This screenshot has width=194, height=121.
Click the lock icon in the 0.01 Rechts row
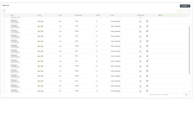click(x=140, y=86)
